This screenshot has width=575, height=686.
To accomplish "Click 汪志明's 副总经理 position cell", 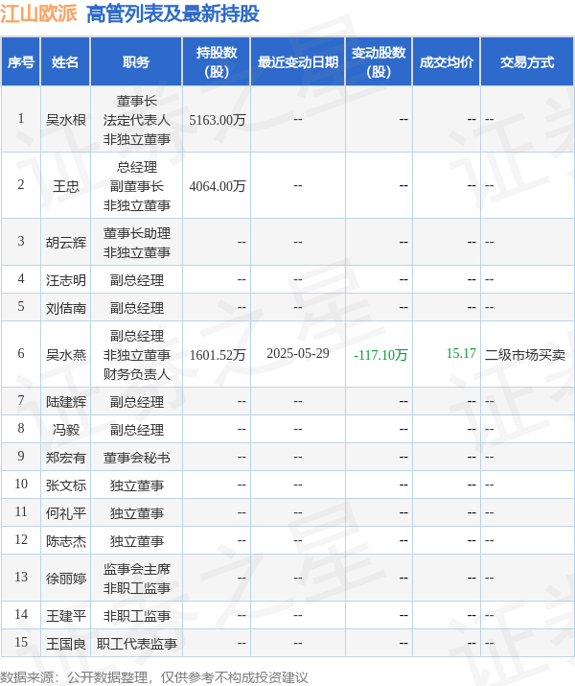I will (x=136, y=280).
